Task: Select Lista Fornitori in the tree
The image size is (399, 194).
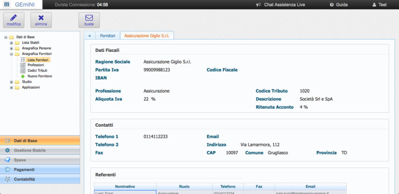Action: coord(38,60)
